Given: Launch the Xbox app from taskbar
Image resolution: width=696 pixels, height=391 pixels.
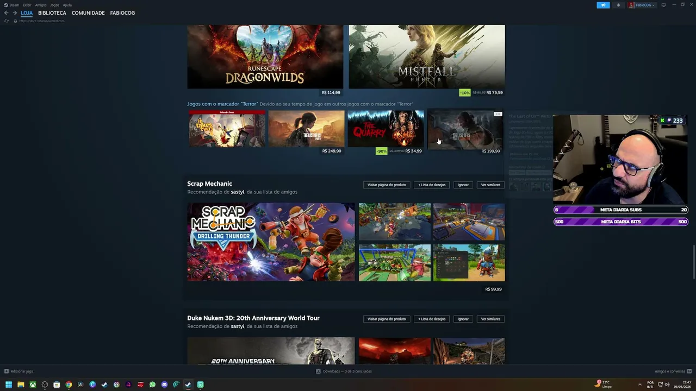Looking at the screenshot, I should pyautogui.click(x=33, y=384).
